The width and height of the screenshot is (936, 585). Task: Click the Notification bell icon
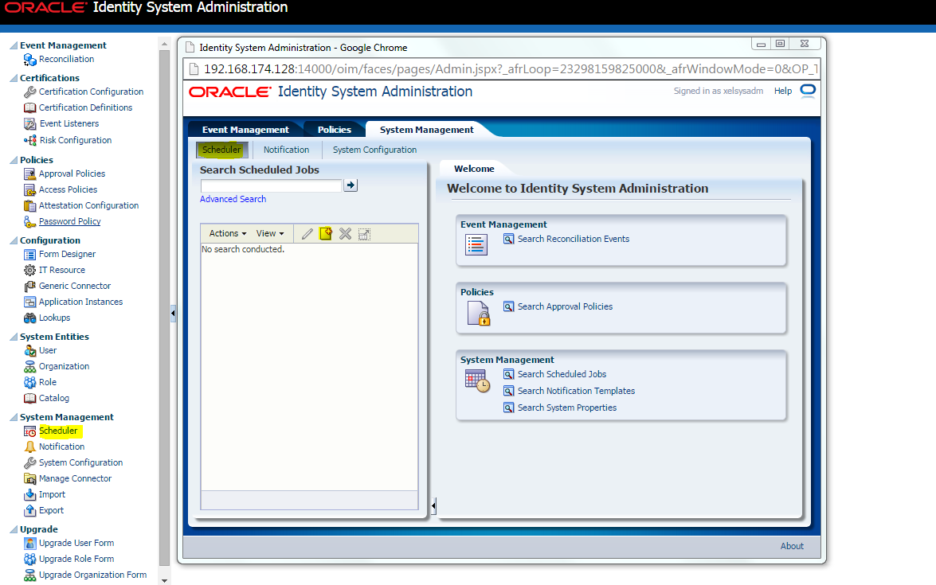click(x=29, y=447)
